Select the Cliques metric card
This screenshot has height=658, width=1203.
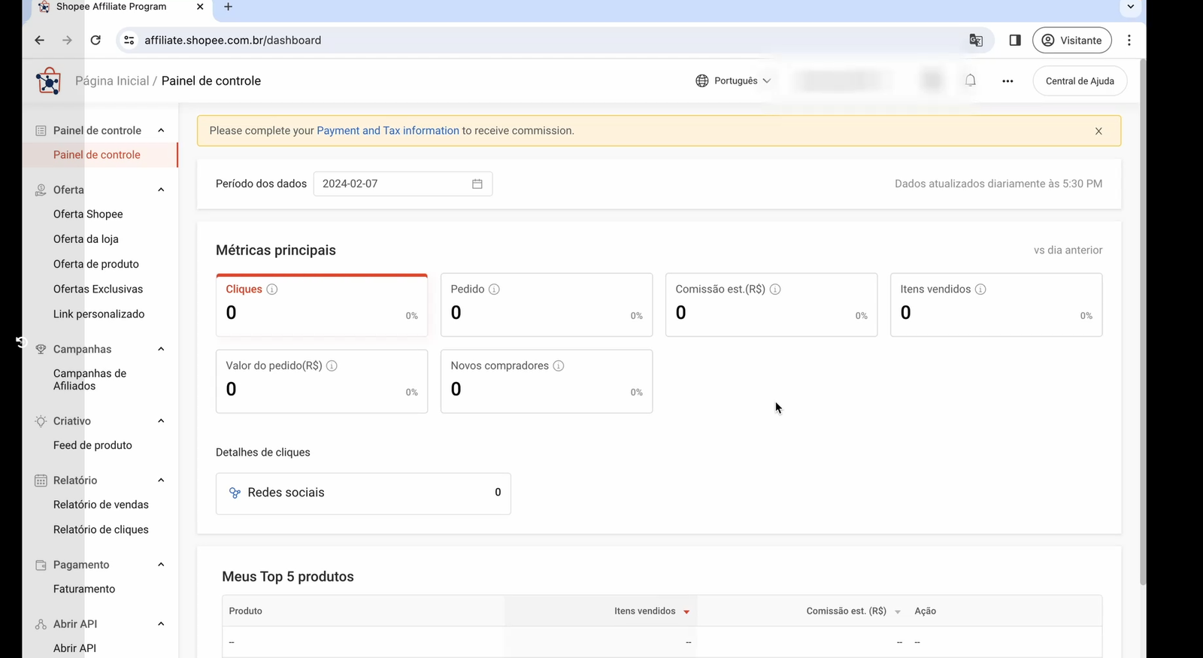point(322,305)
